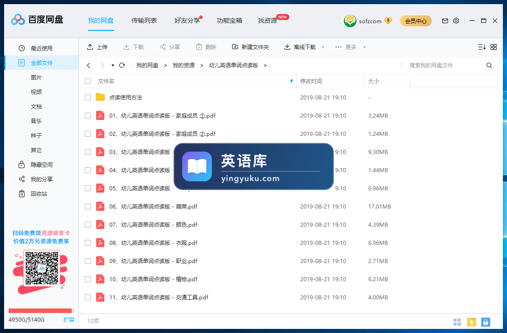Check the box for 点读使用方法 folder

[88, 97]
